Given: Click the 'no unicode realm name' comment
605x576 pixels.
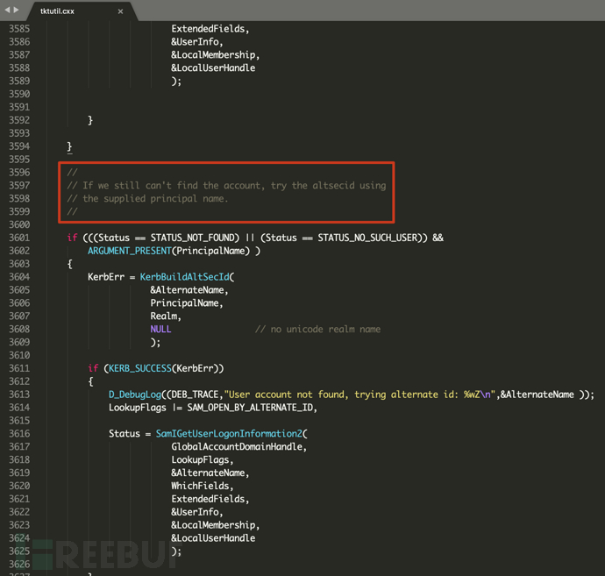Looking at the screenshot, I should pyautogui.click(x=317, y=329).
